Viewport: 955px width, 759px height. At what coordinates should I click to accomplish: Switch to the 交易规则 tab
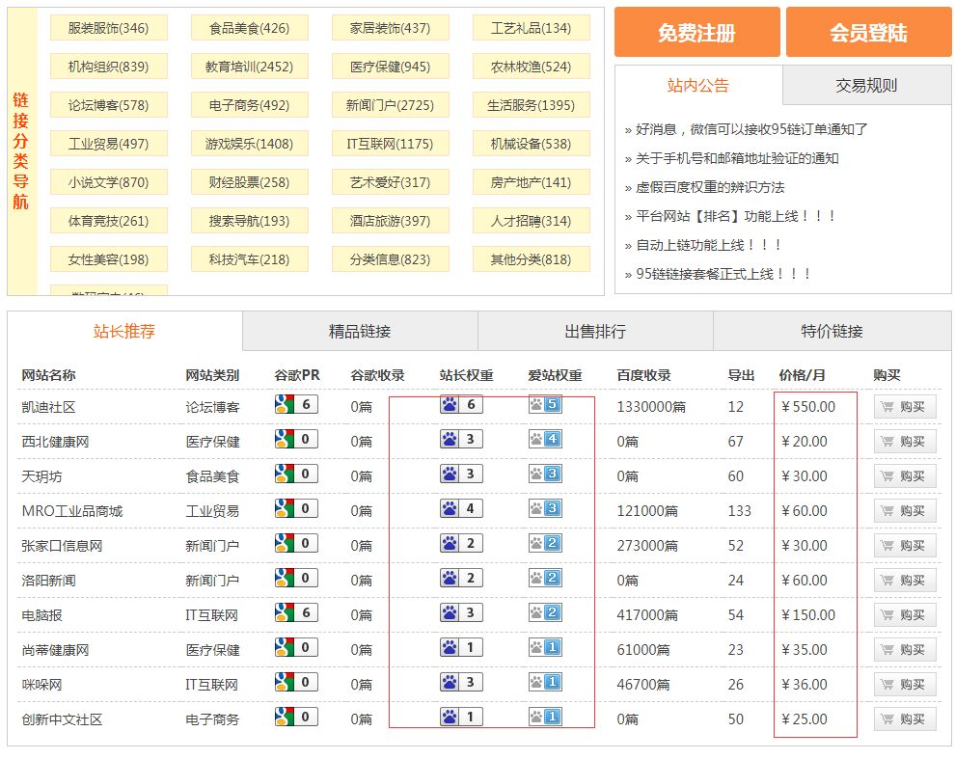coord(866,86)
